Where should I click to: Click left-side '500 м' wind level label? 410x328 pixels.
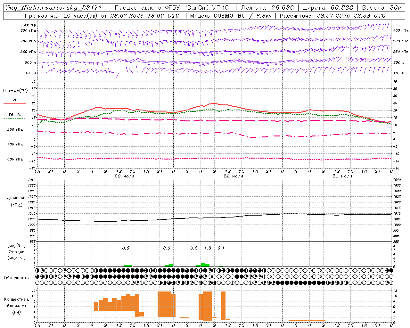30,62
